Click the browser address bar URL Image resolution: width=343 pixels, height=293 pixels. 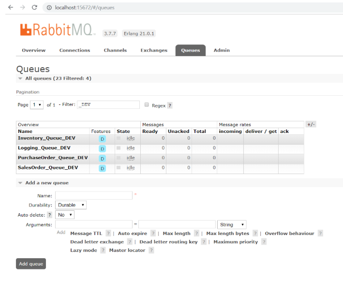click(x=85, y=8)
